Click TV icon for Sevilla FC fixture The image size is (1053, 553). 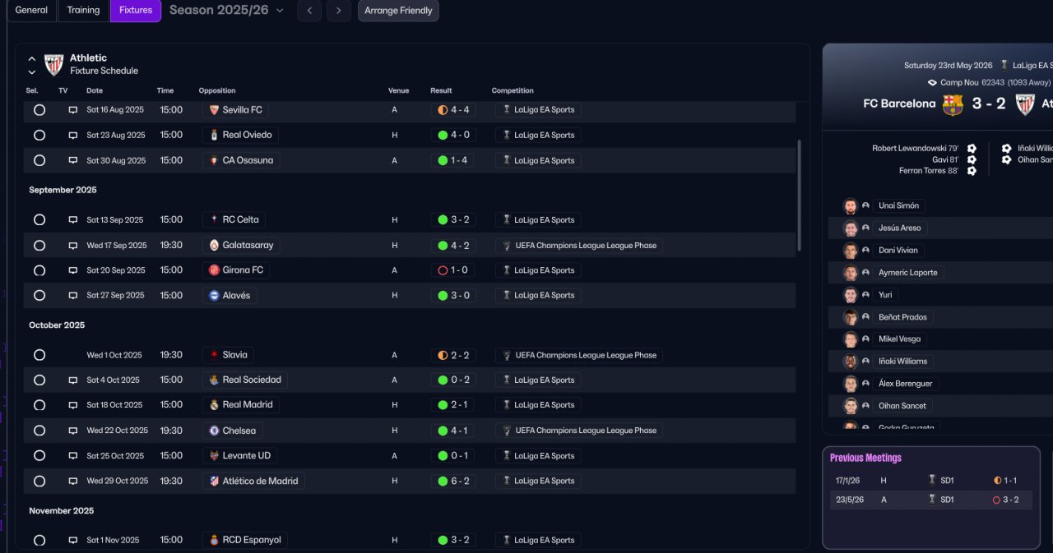tap(73, 110)
